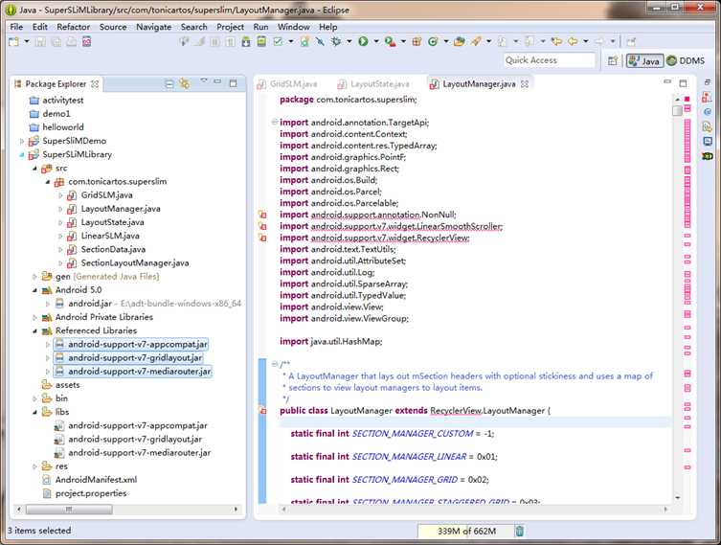
Task: Click Collapse All in Package Explorer
Action: (169, 84)
